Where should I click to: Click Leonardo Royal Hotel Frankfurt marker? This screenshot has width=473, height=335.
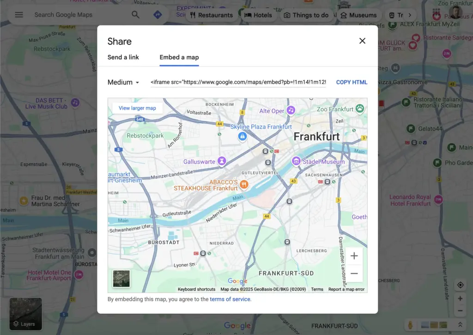click(x=438, y=199)
